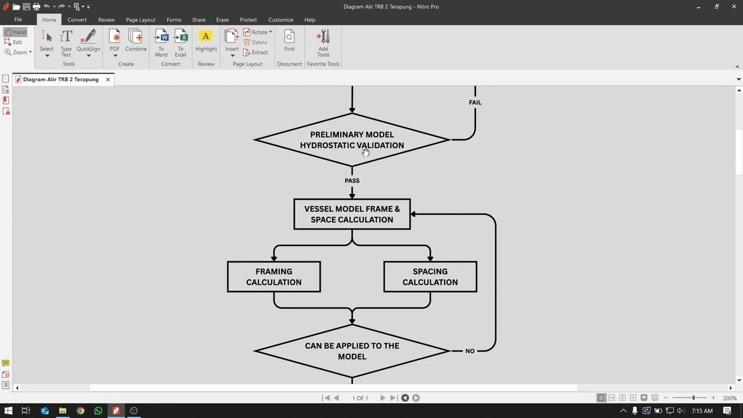Screen dimensions: 743x418
Task: Click the Windows Start button
Action: (x=9, y=410)
